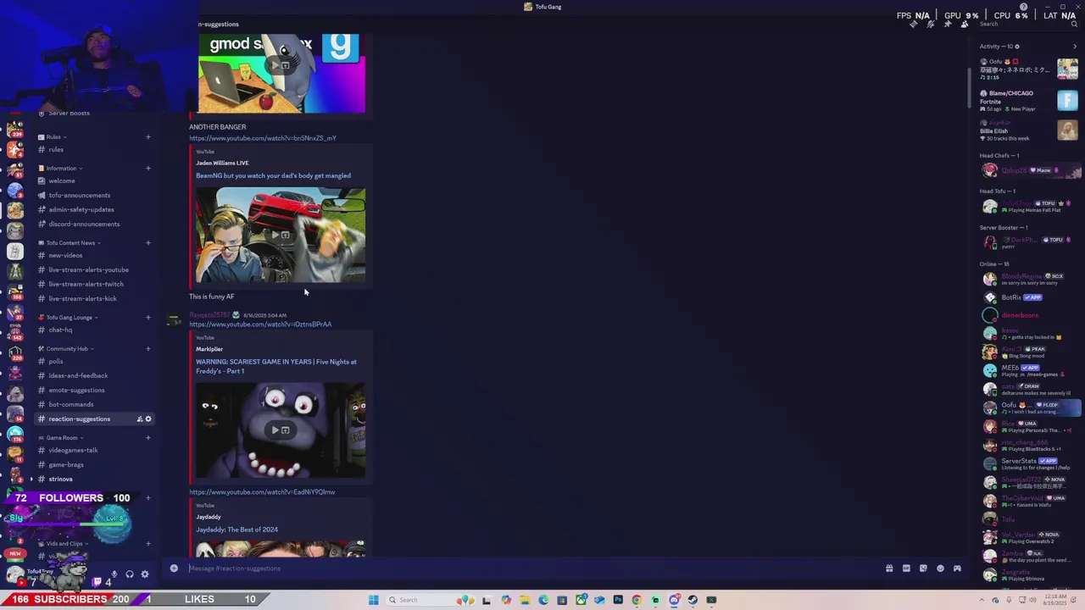Open MEE6 bot member entry
The height and width of the screenshot is (610, 1085).
(1029, 371)
